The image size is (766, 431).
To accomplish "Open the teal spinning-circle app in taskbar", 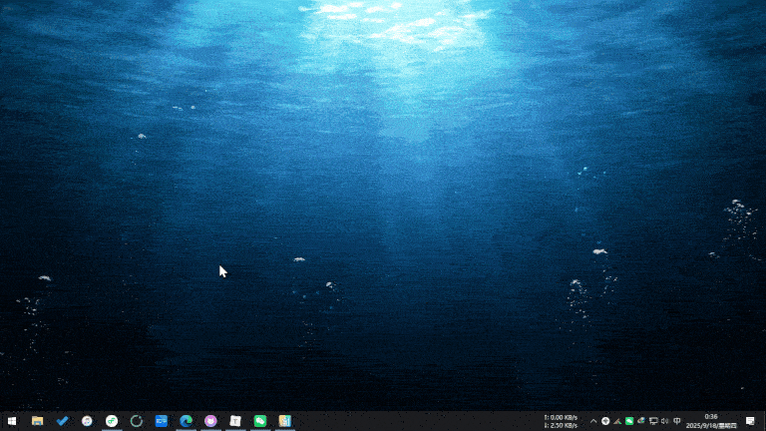I will click(137, 421).
